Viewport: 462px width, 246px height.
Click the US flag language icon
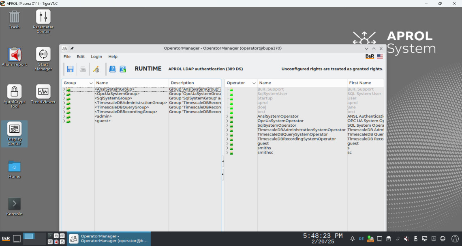pos(380,56)
